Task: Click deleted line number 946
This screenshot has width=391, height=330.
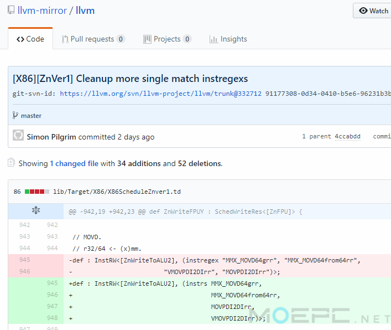Action: click(25, 271)
